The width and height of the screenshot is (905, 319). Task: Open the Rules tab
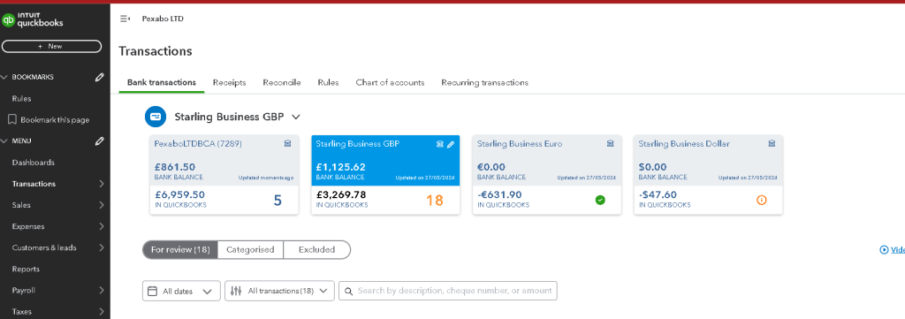point(329,82)
